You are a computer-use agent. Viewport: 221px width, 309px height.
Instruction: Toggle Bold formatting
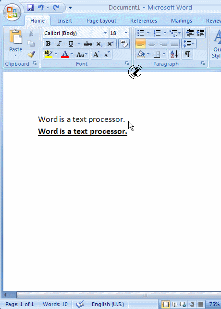coord(48,44)
